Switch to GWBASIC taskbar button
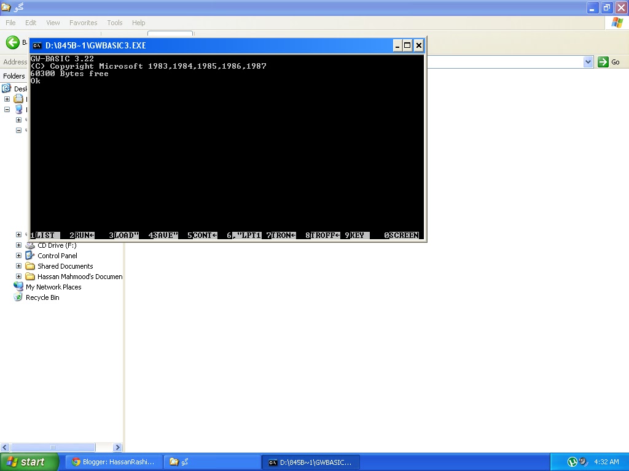The image size is (629, 471). coord(310,462)
